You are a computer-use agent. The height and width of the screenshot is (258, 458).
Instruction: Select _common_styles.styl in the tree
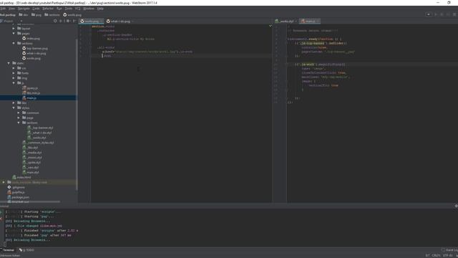(38, 143)
